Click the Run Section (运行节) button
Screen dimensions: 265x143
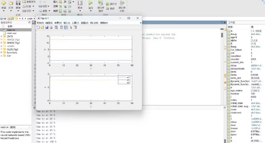111,4
